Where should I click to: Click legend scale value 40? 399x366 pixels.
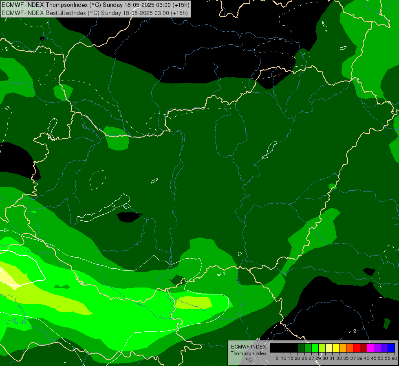pyautogui.click(x=367, y=358)
